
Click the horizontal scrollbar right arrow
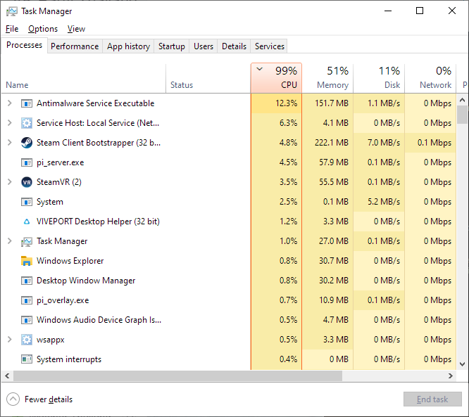coord(451,376)
